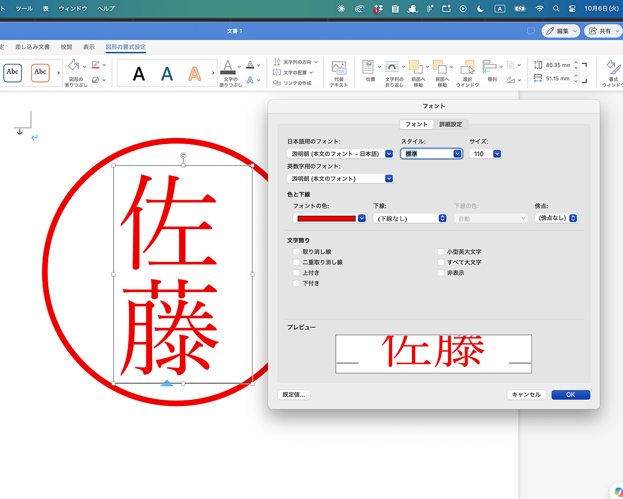The width and height of the screenshot is (623, 499).
Task: Open the 下線 underline style dropdown
Action: point(410,218)
